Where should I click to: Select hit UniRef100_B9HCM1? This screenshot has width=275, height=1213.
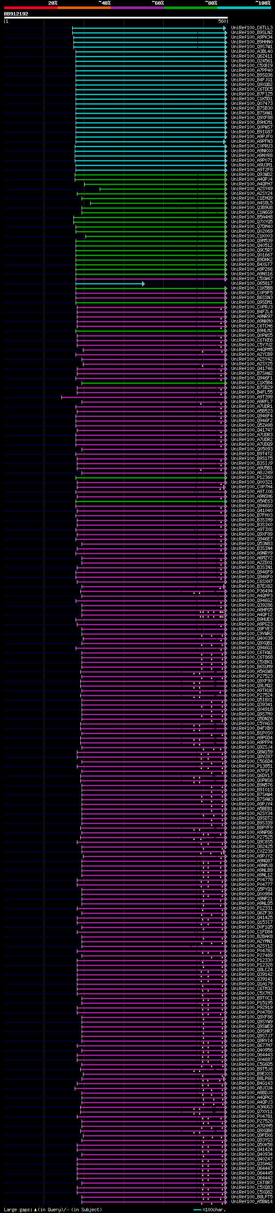(x=251, y=123)
